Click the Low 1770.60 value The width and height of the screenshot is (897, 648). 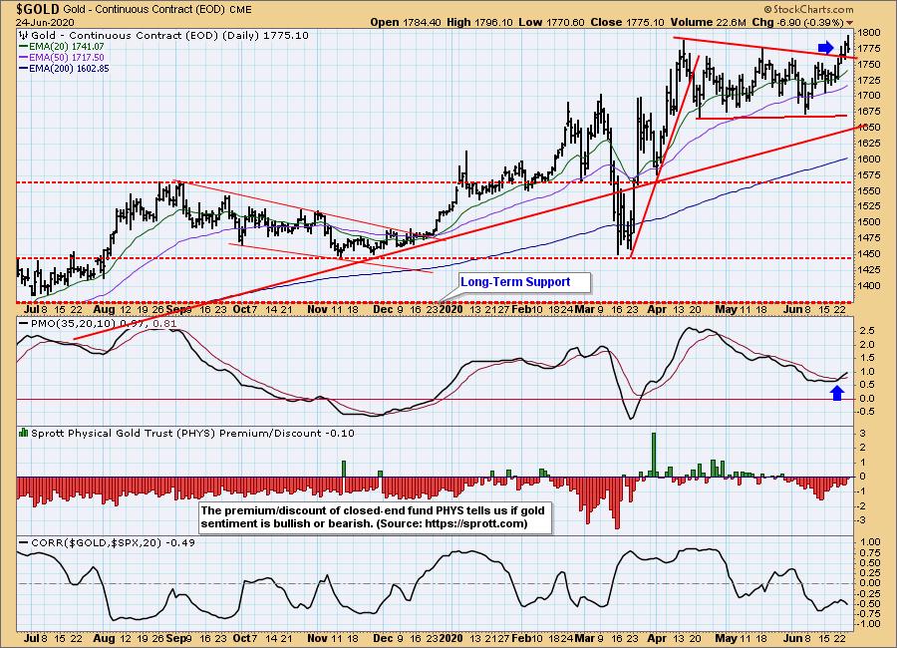click(551, 22)
